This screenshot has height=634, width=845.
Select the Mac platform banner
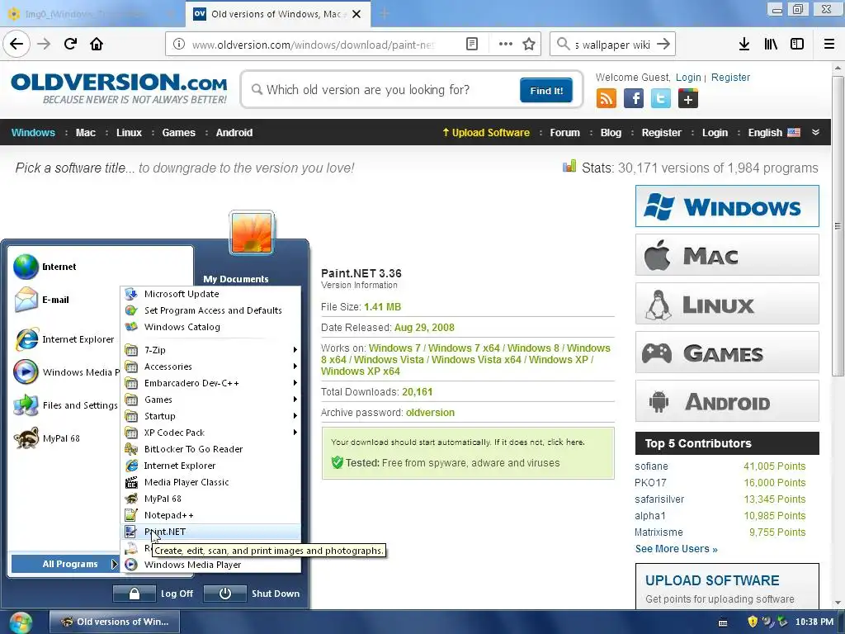[727, 255]
